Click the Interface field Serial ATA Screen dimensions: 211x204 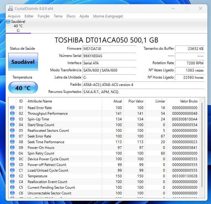(110, 63)
